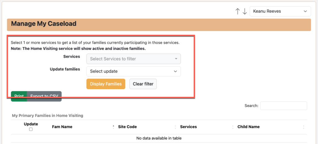Expand the Select update dropdown
318x144 pixels.
coord(134,71)
